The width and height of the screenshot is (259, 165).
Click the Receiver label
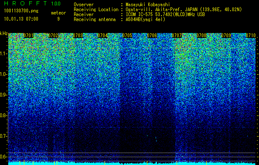coord(84,14)
